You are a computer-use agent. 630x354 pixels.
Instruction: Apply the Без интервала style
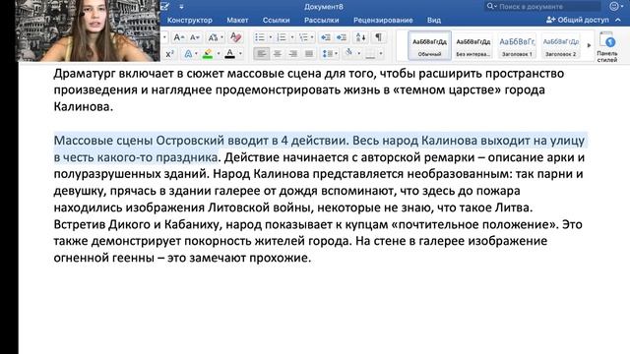pyautogui.click(x=473, y=46)
